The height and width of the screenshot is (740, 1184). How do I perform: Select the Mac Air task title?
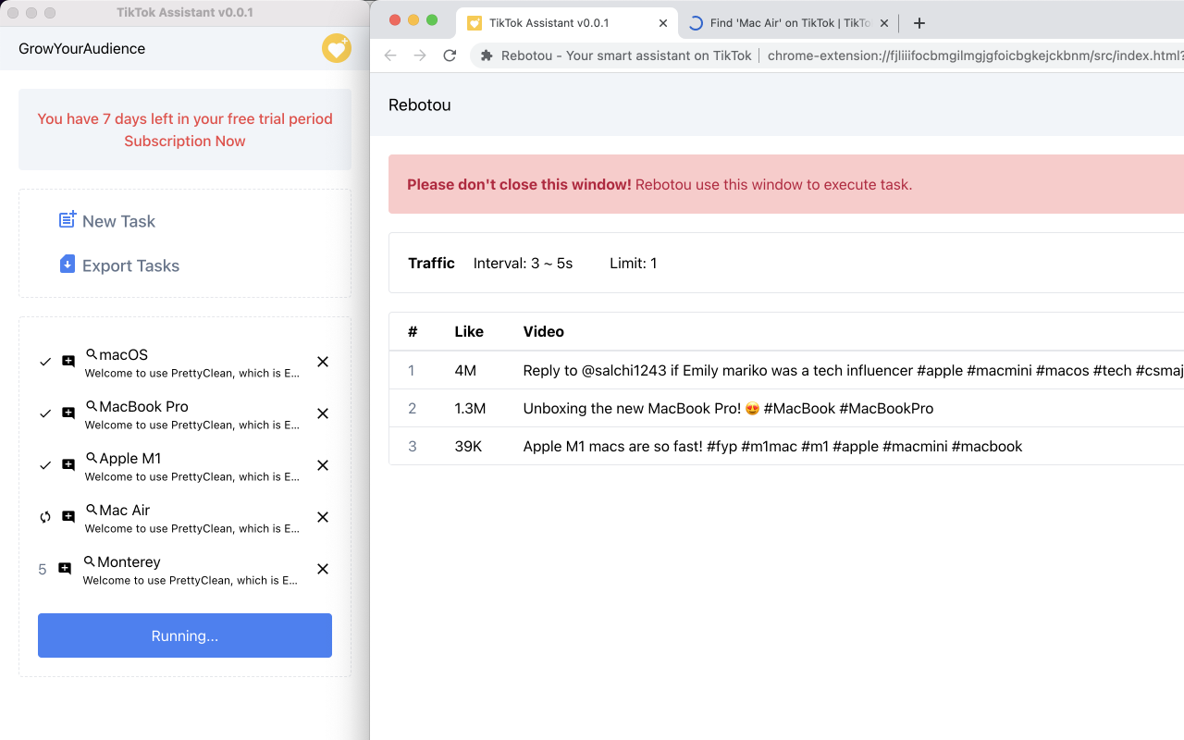coord(124,510)
